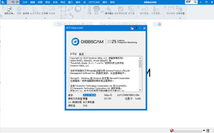Open the 实体袋 body bag icon
The height and width of the screenshot is (133, 214).
[x=52, y=10]
